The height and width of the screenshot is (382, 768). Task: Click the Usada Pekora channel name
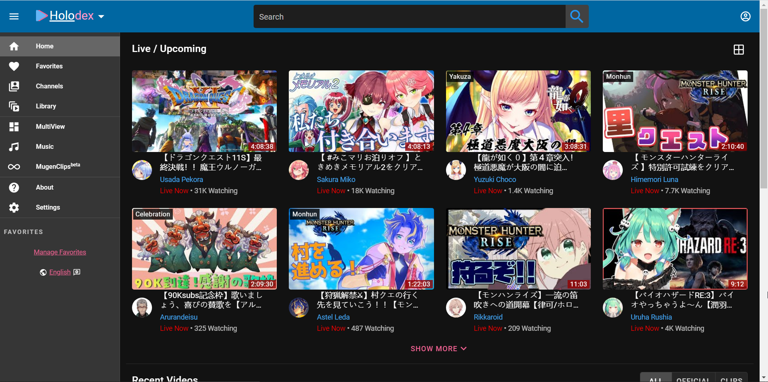(x=182, y=180)
